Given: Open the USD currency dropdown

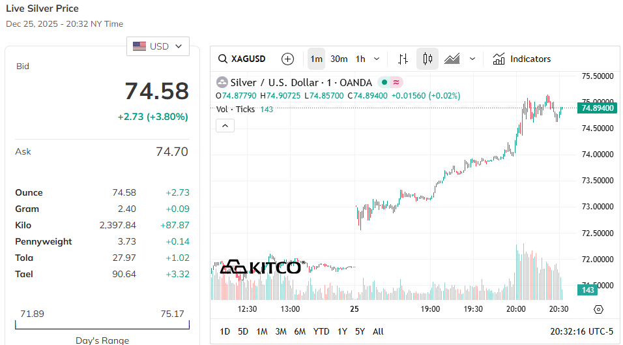Looking at the screenshot, I should (x=158, y=46).
